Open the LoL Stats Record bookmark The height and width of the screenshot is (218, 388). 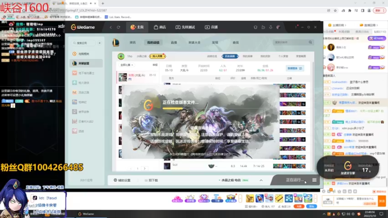(x=118, y=17)
